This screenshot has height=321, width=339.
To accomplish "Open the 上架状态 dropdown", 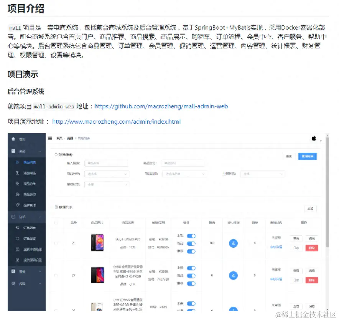I will [262, 174].
